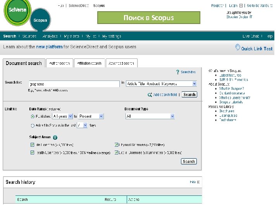Open the My alerts menu item

(71, 36)
